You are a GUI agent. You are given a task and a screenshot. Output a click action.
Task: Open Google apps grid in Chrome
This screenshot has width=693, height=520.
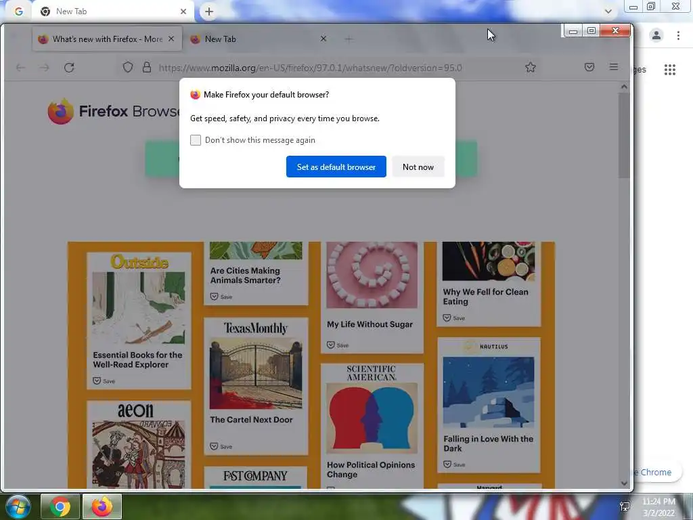click(669, 70)
